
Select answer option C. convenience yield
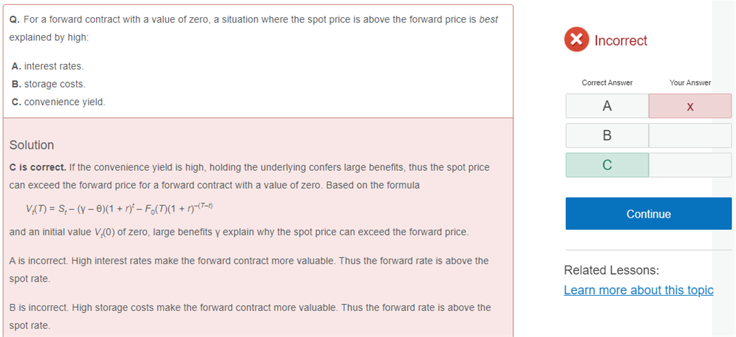[x=58, y=102]
